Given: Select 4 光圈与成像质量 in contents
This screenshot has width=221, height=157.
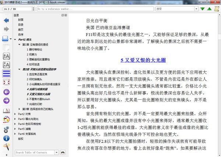Looking at the screenshot, I should [37, 89].
